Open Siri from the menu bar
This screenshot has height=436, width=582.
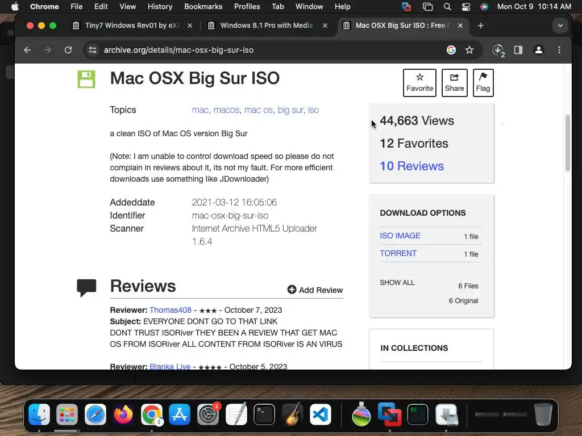(484, 6)
